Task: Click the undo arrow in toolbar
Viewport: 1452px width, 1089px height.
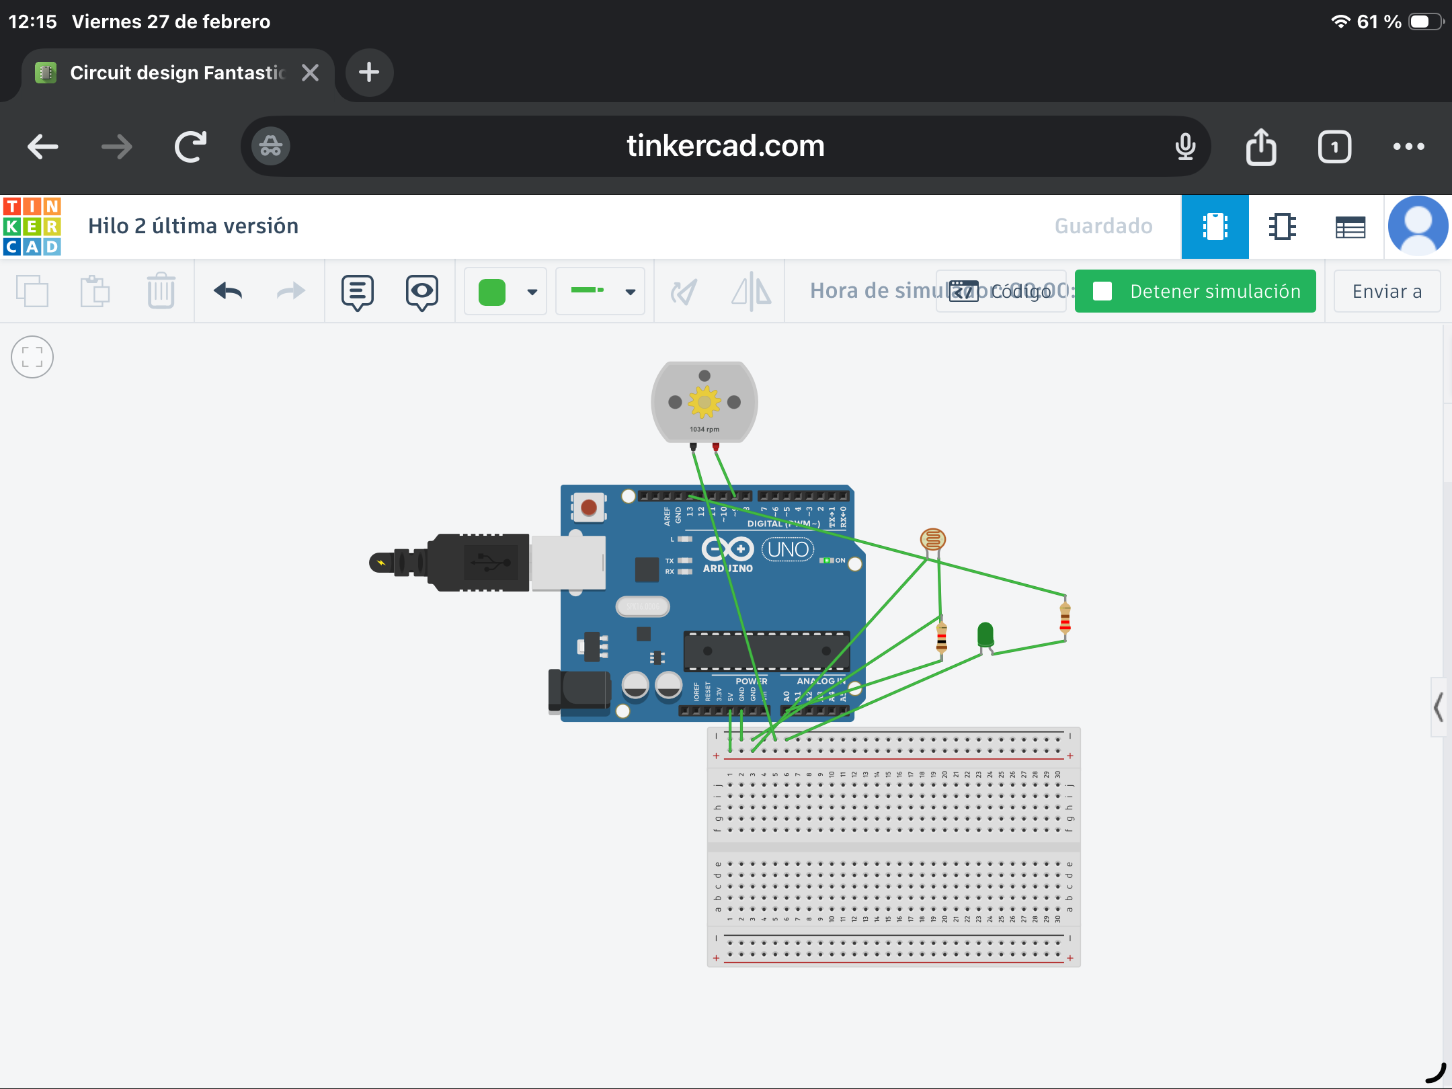Action: coord(228,291)
